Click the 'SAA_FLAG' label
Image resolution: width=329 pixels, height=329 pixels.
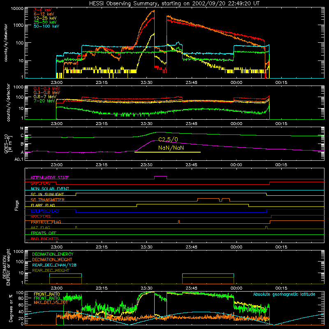tap(40, 216)
